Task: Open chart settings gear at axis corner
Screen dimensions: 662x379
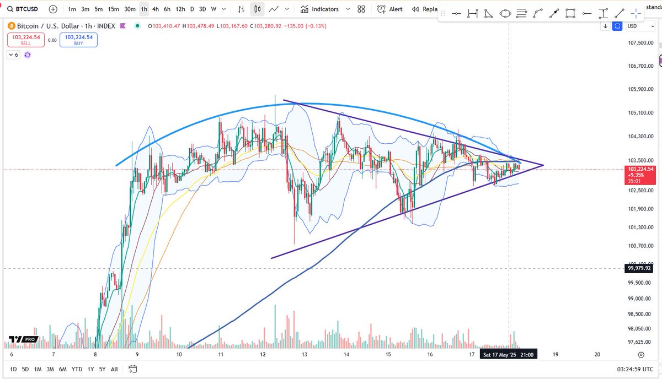Action: click(x=640, y=355)
